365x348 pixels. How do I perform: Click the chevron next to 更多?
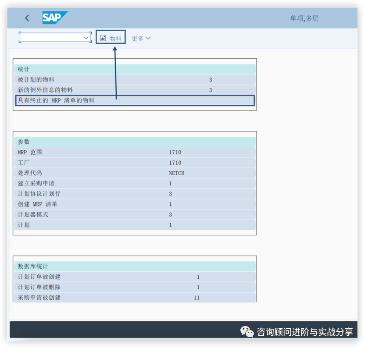click(148, 38)
